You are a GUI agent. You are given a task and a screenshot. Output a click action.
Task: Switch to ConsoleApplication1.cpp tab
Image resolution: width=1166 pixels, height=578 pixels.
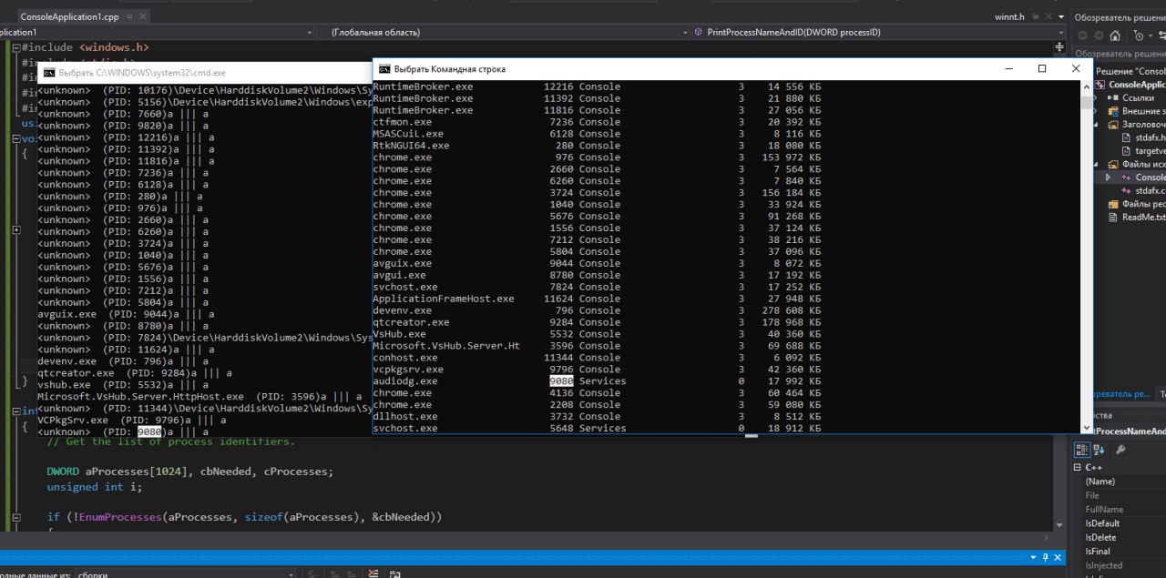[x=68, y=16]
